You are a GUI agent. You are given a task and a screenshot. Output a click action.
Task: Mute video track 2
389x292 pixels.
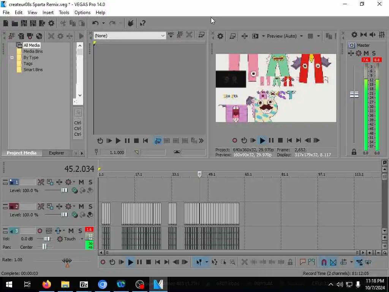tap(81, 206)
